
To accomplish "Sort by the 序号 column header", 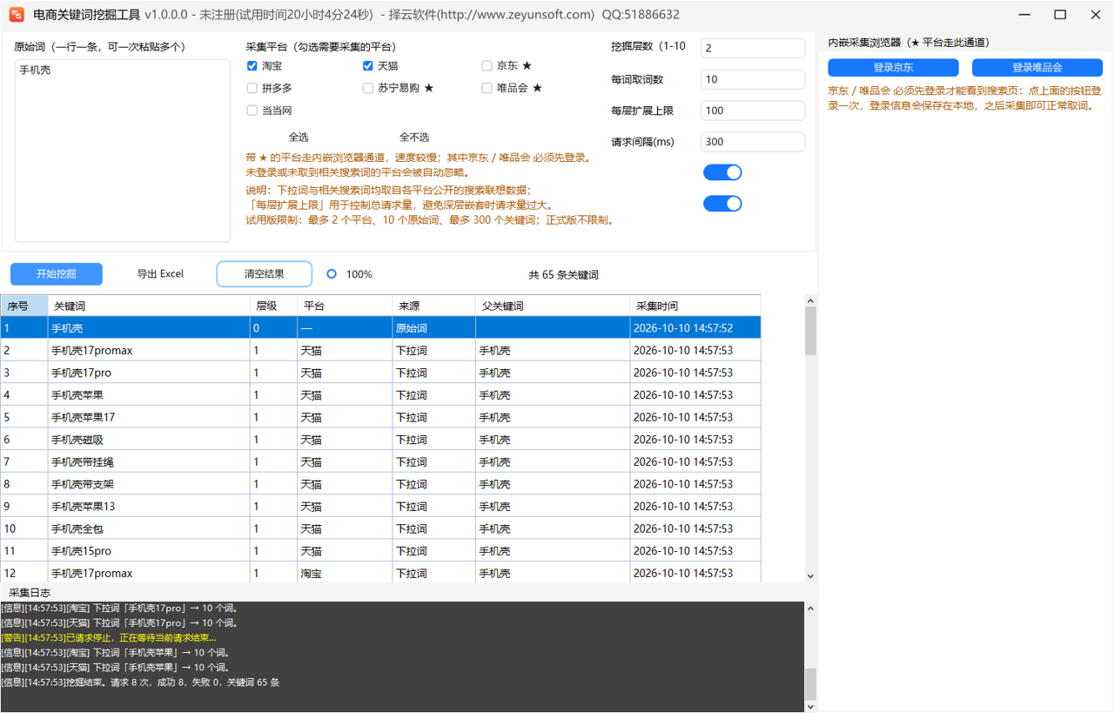I will tap(24, 306).
